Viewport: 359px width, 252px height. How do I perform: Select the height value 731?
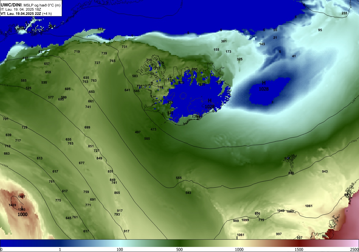click(x=125, y=47)
